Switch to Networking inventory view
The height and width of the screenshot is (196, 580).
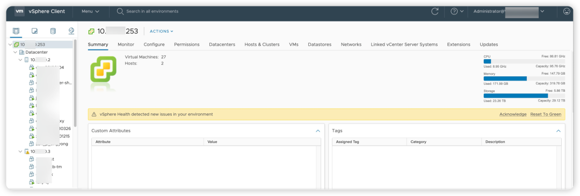click(x=71, y=31)
